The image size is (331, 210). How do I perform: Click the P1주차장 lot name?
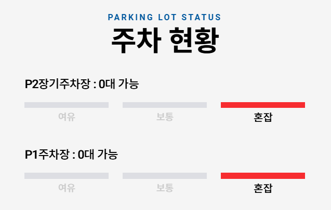pyautogui.click(x=47, y=155)
